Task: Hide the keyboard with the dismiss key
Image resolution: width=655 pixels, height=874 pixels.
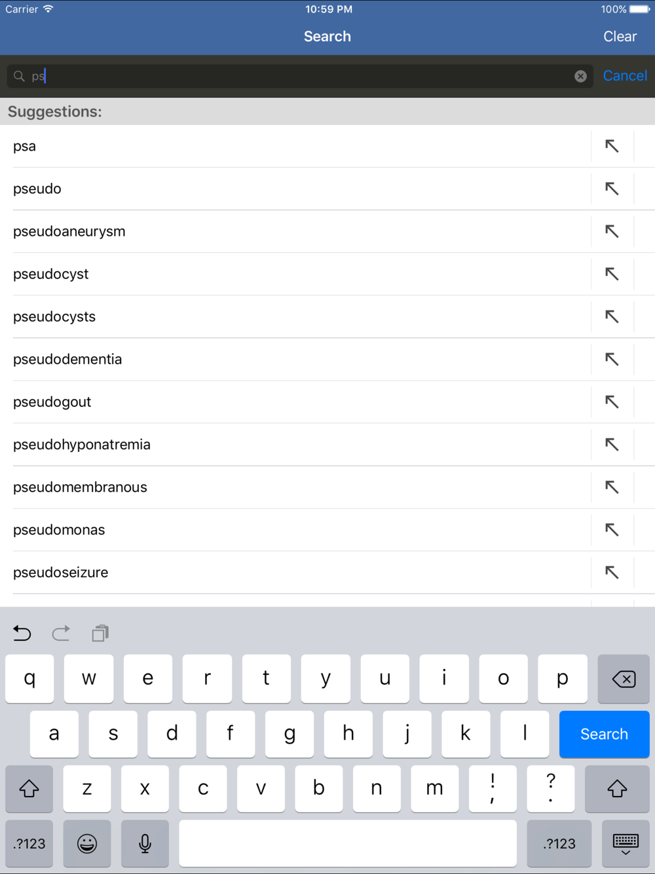Action: click(x=625, y=843)
